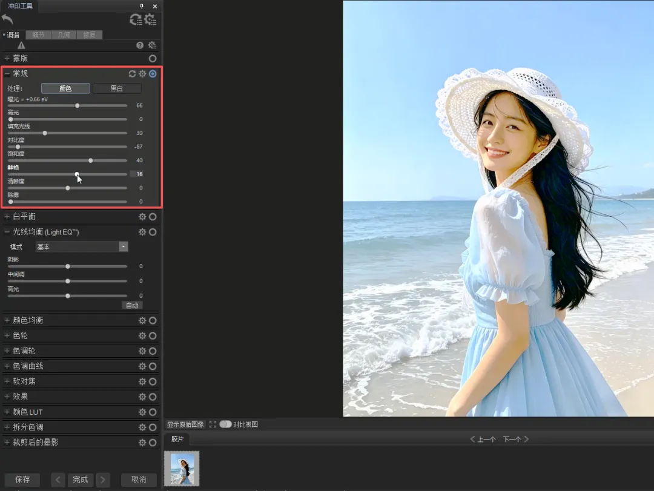654x491 pixels.
Task: Expand the 软对焦 section
Action: 7,381
